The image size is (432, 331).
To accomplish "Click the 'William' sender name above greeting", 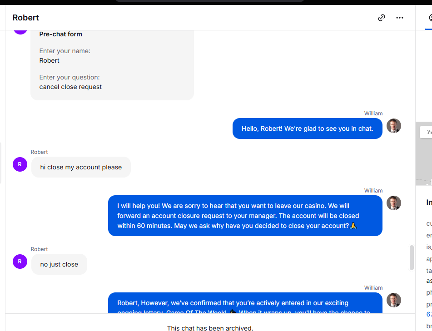I will tap(373, 114).
